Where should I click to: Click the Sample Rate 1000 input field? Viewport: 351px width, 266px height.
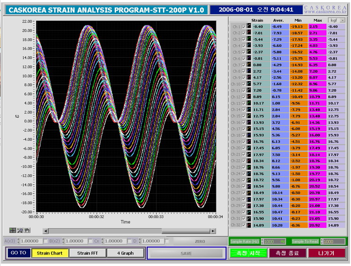coord(275,241)
